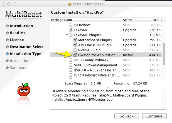Screen dimensions: 172x123
Task: Click the FakeSMC Plugins row label
Action: tap(87, 35)
